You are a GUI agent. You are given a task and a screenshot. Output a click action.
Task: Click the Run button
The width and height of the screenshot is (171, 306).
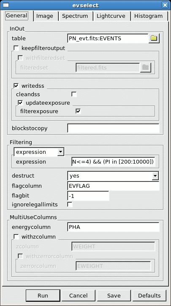click(43, 296)
